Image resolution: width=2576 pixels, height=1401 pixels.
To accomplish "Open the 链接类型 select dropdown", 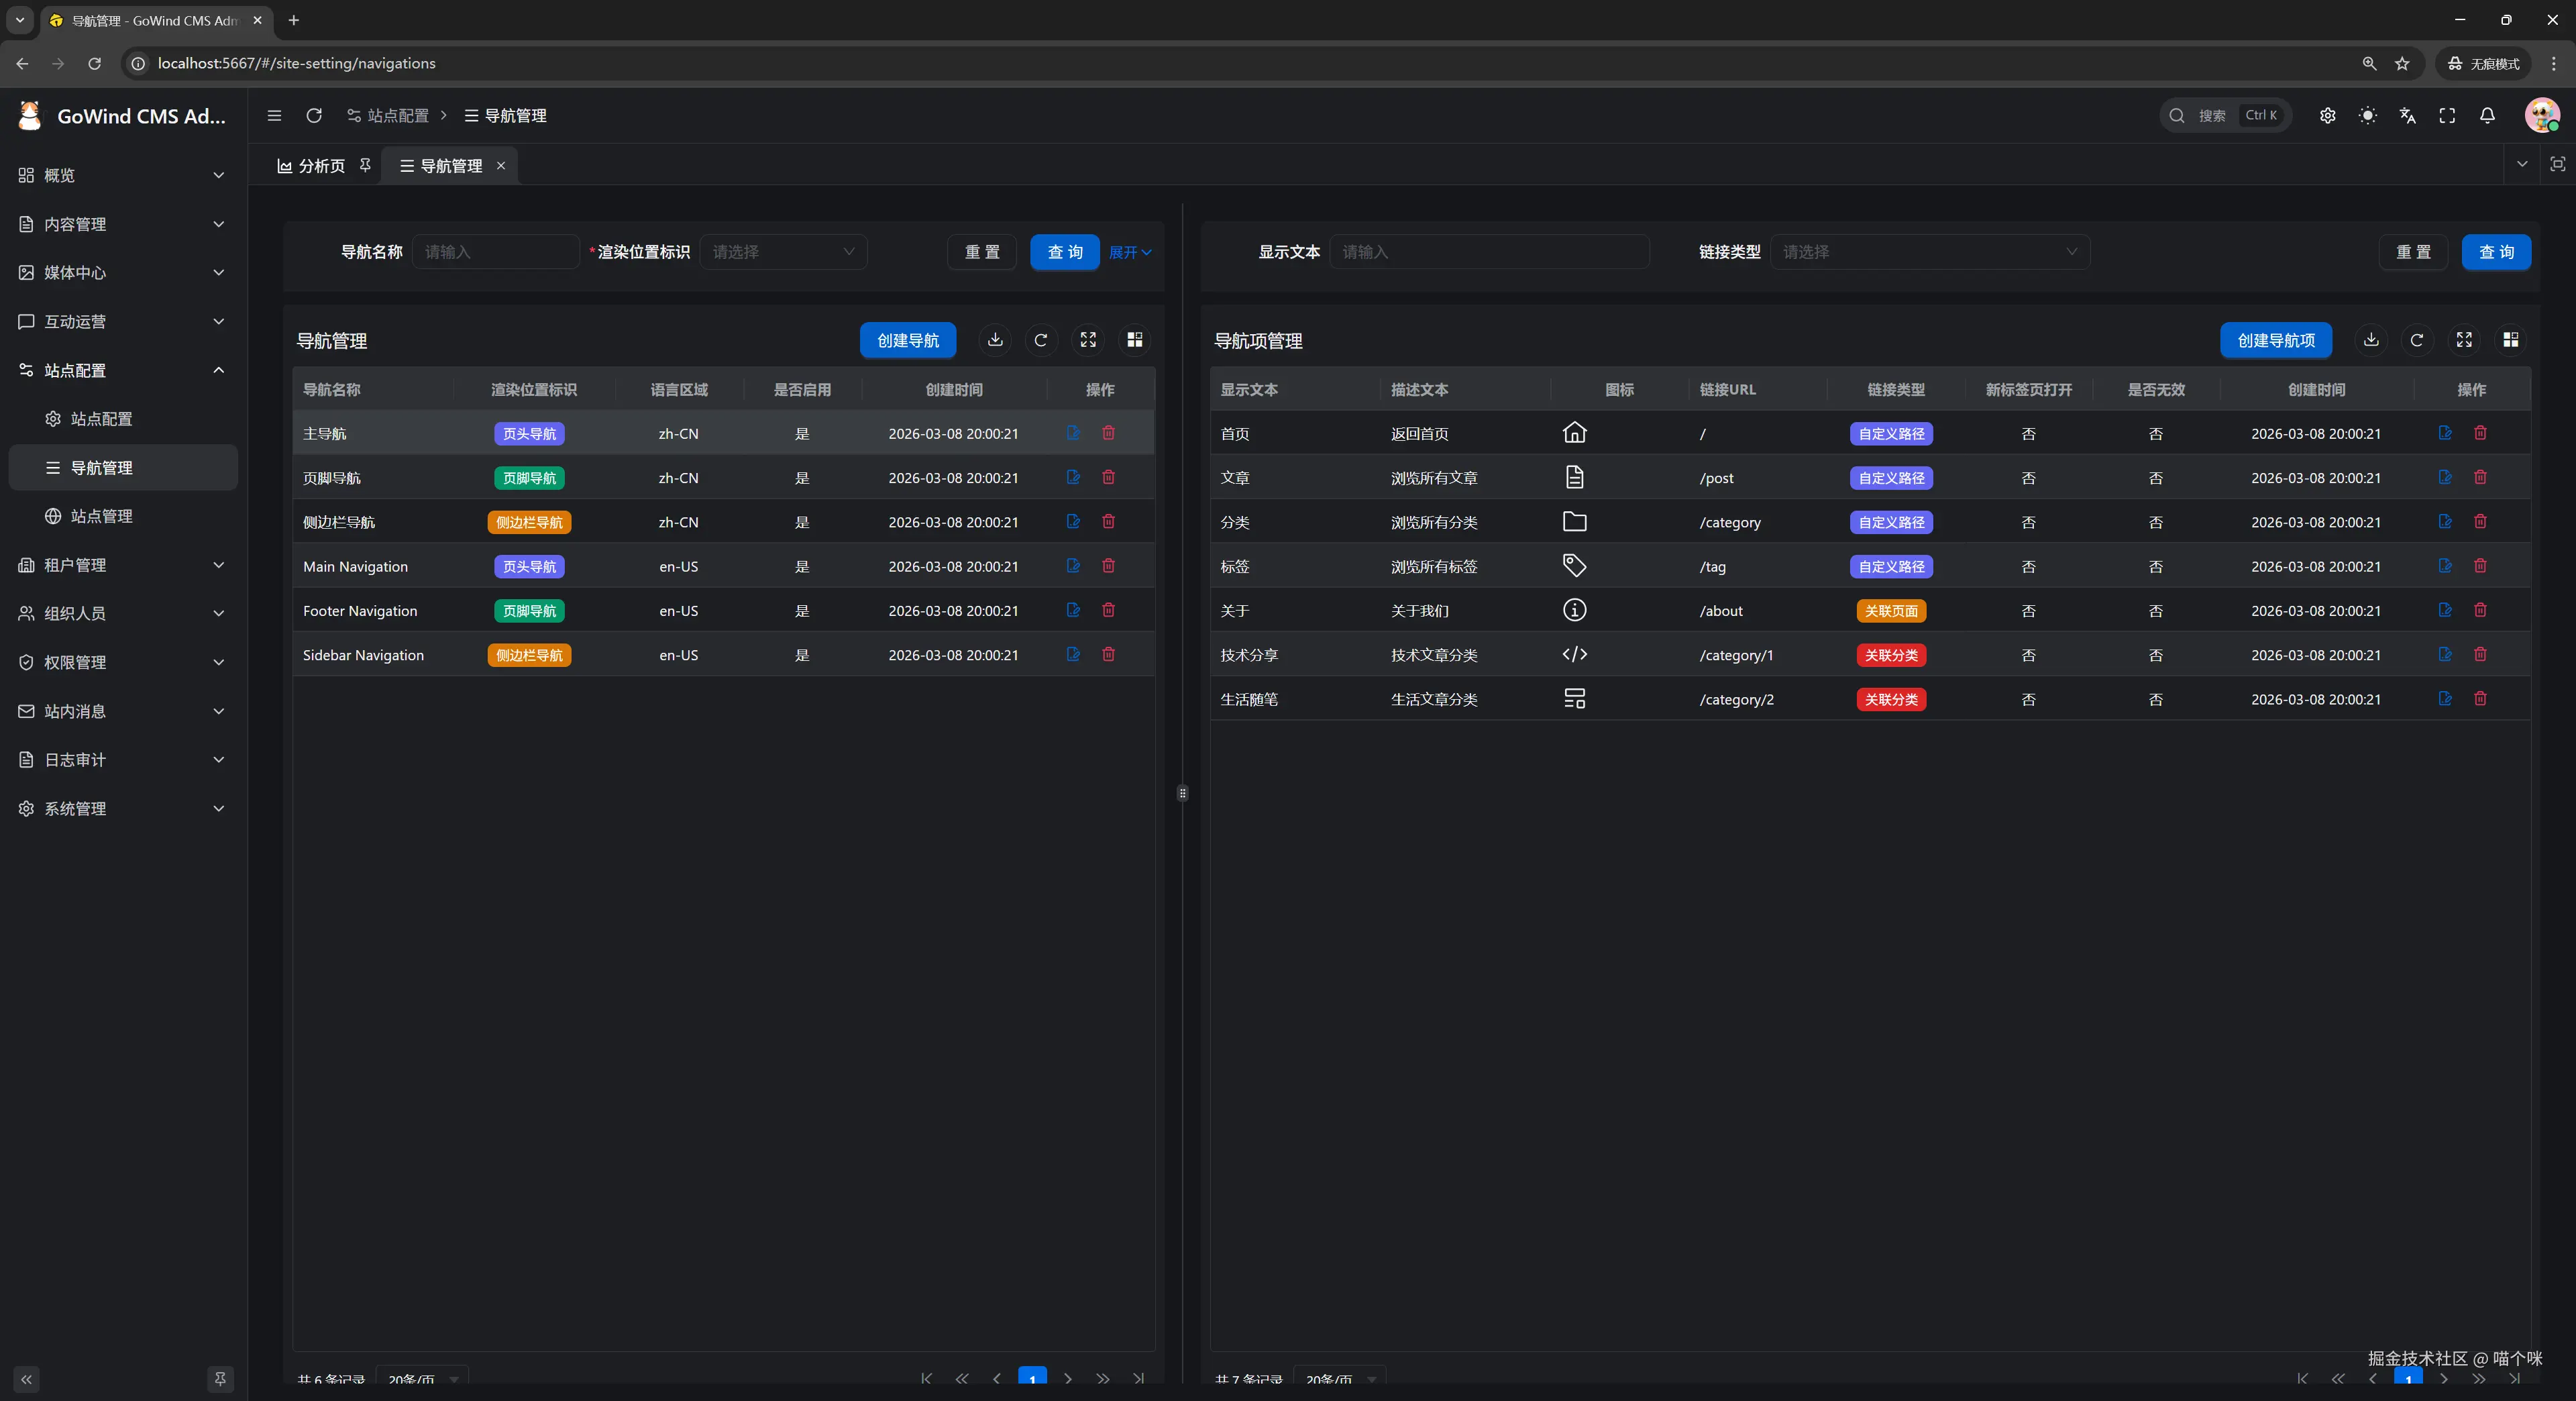I will pyautogui.click(x=1929, y=252).
